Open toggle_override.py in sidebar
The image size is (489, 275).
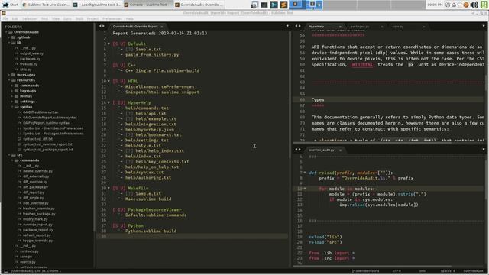[x=37, y=241]
